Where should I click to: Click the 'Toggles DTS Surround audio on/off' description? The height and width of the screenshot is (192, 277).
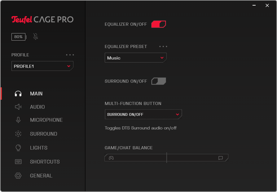[141, 128]
